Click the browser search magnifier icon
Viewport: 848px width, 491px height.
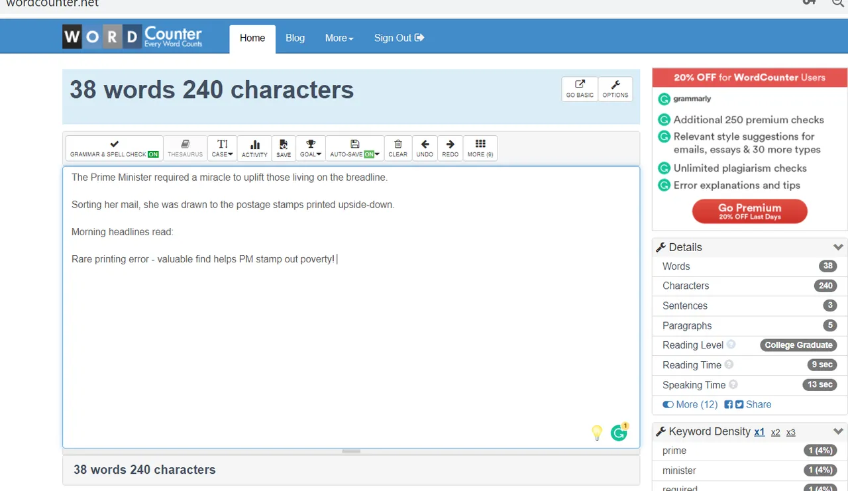[x=838, y=3]
